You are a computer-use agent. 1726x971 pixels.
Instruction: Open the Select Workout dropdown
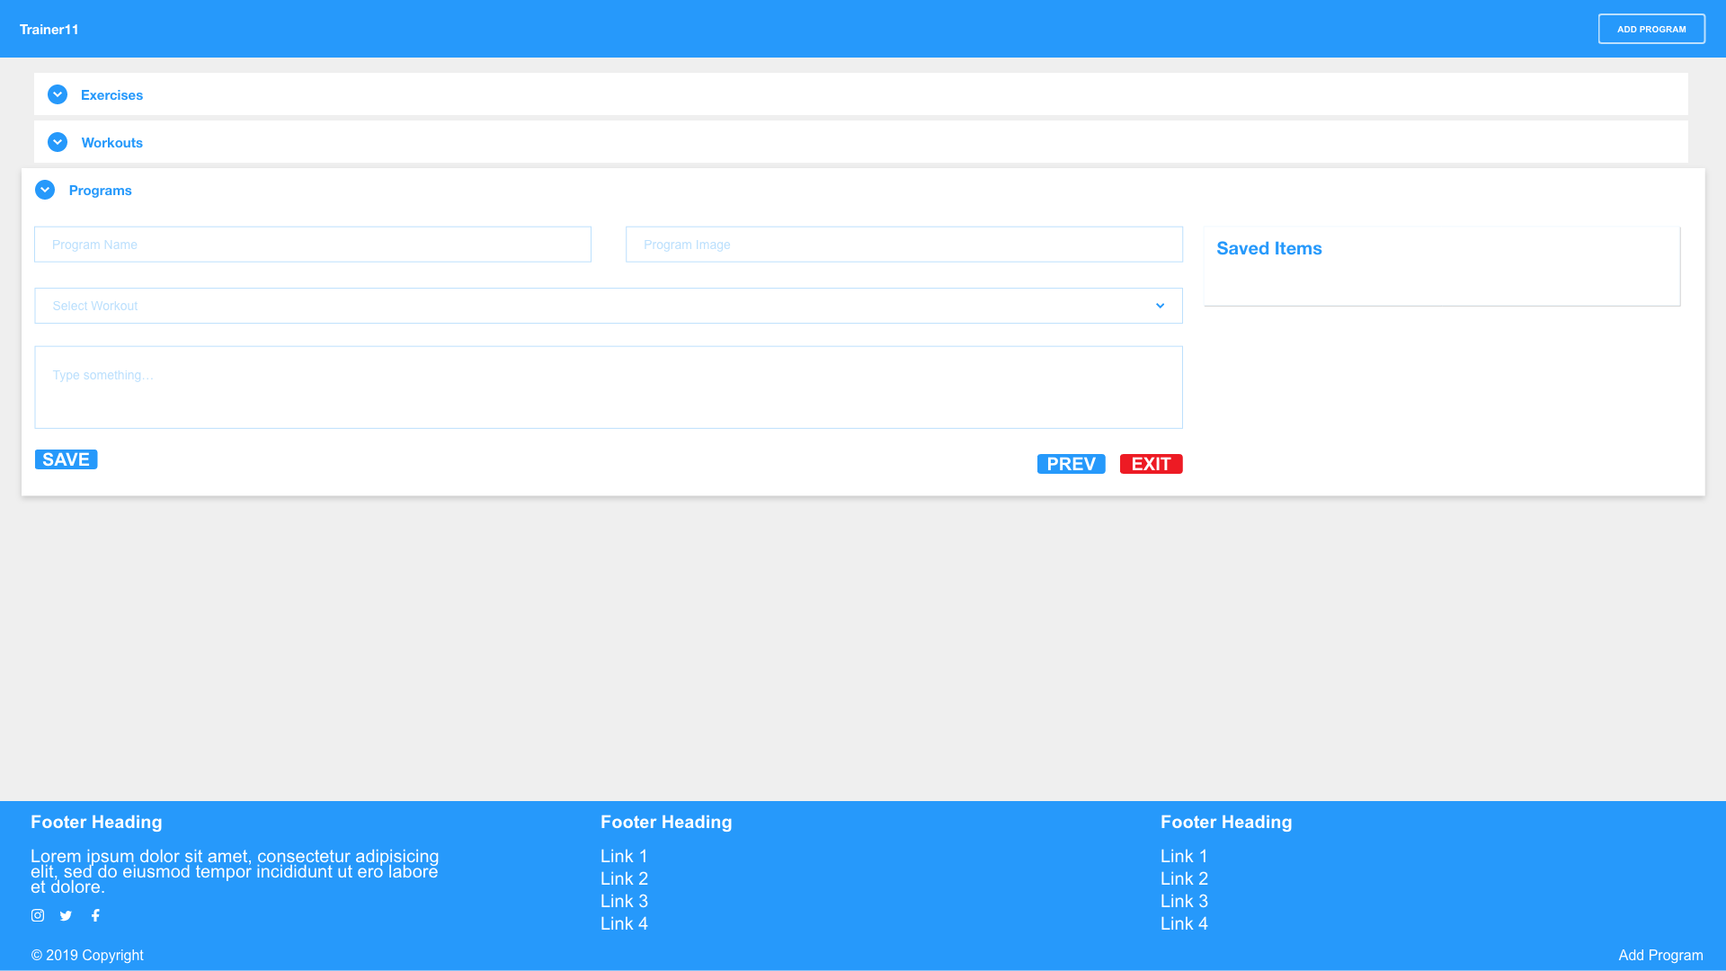608,306
